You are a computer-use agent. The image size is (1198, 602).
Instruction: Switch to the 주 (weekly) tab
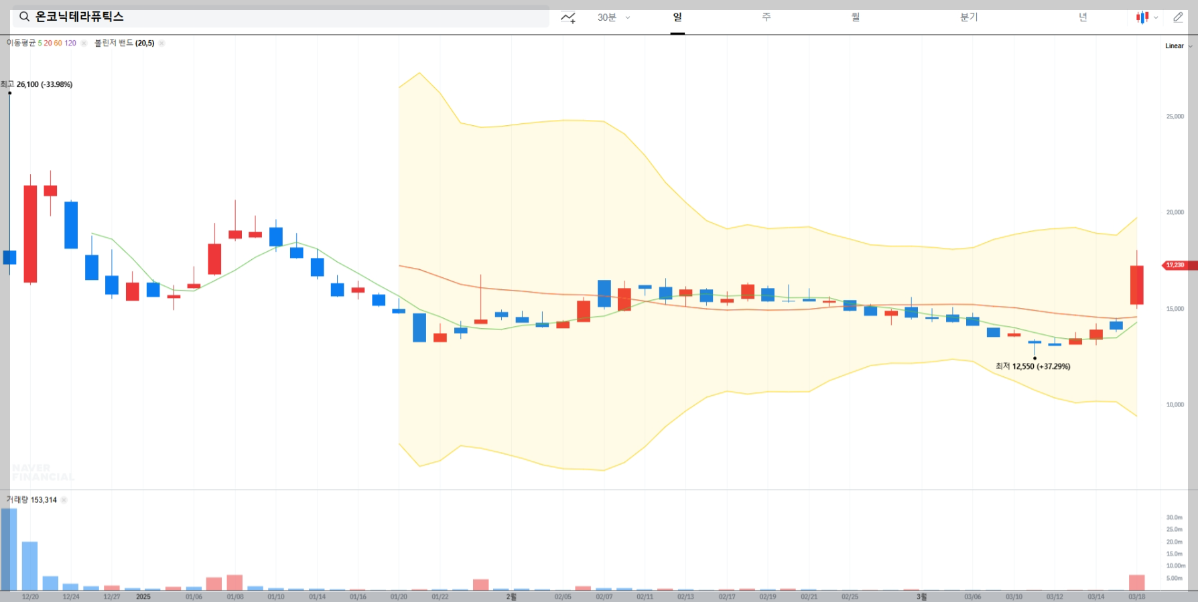click(767, 17)
